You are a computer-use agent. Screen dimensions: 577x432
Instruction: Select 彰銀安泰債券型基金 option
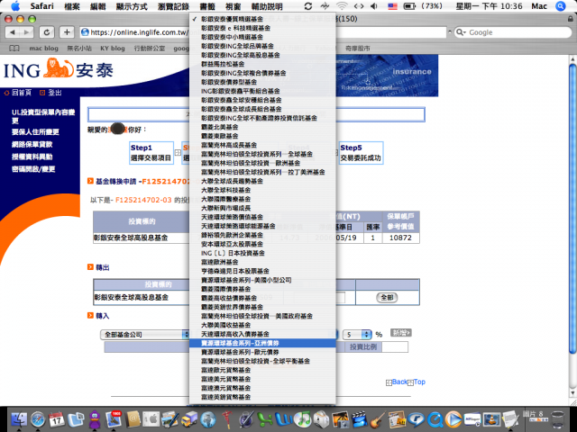pyautogui.click(x=262, y=82)
